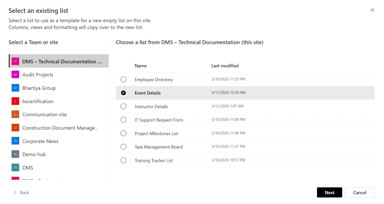The height and width of the screenshot is (204, 384).
Task: Sort by the Last modified column header
Action: click(x=225, y=66)
